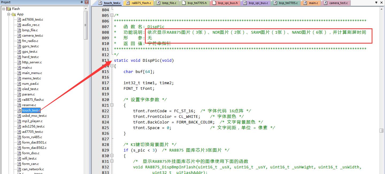Screen dimensions: 385x174
Task: Click the file icon beside camera_test.c in tree
Action: (x=19, y=36)
